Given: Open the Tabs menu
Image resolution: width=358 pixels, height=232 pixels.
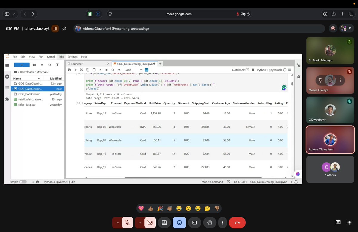Looking at the screenshot, I should pyautogui.click(x=61, y=57).
